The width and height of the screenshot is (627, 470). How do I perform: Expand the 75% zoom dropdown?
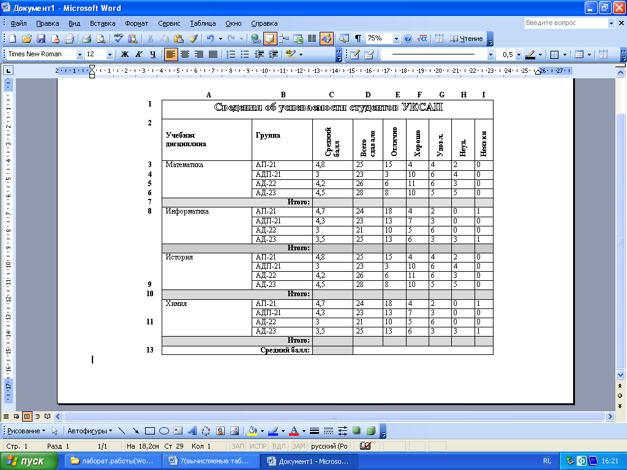[x=396, y=39]
